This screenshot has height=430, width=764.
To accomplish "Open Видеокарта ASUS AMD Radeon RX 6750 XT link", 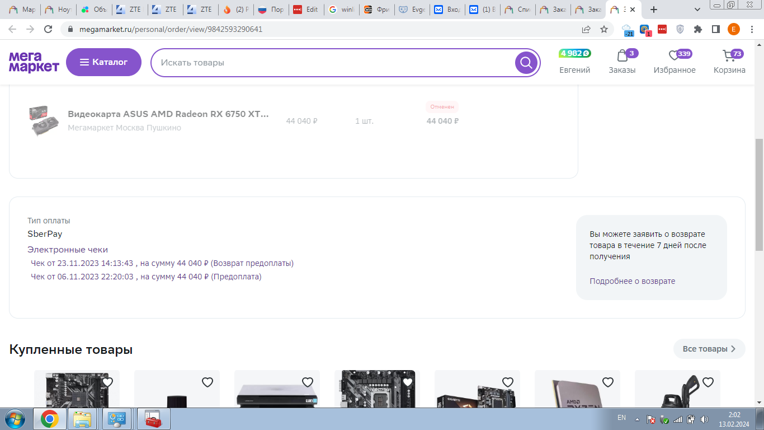I will click(x=168, y=114).
